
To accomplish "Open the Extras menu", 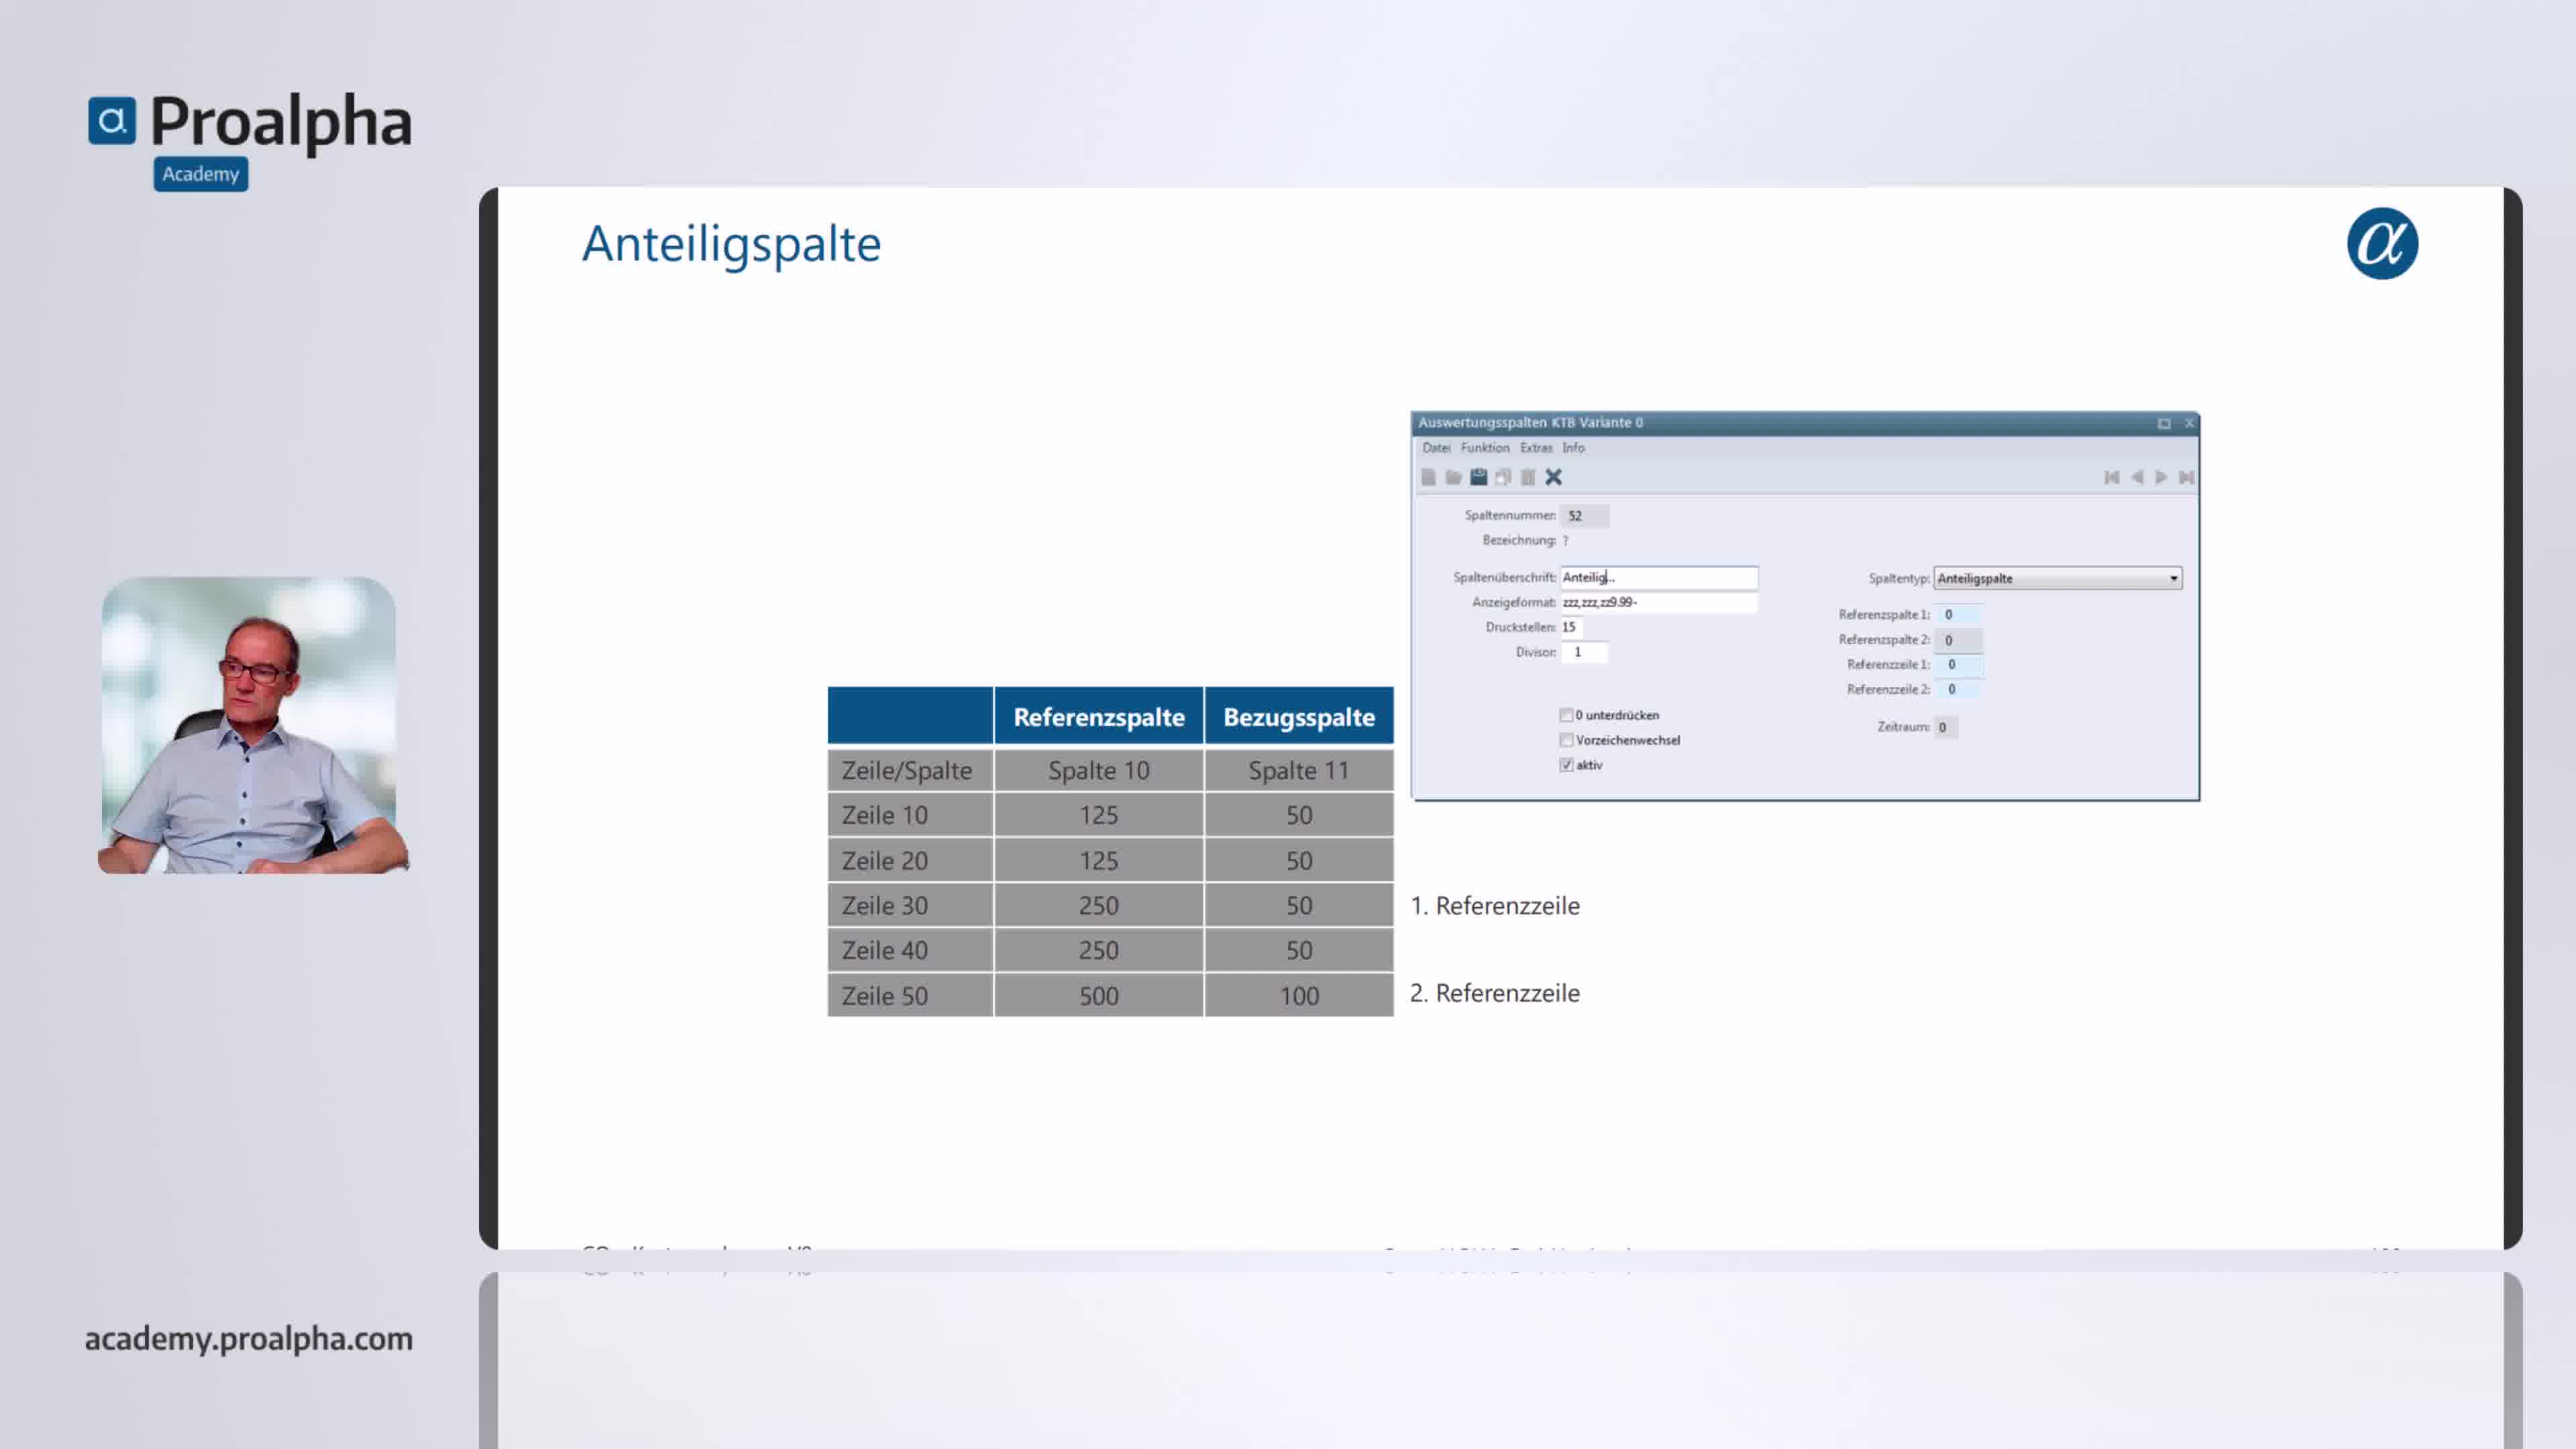I will click(1536, 448).
